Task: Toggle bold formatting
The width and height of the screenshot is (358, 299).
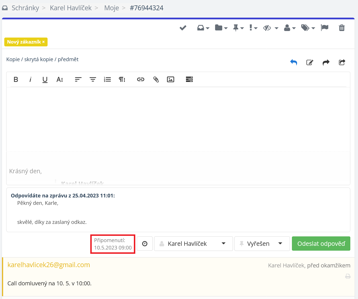Action: pyautogui.click(x=16, y=79)
